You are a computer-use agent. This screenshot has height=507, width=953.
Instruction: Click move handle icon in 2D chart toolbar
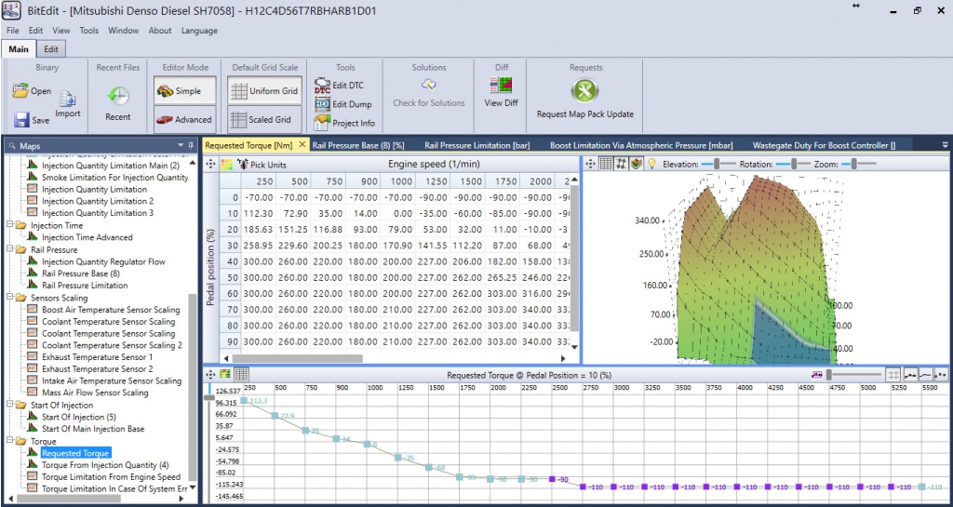tap(211, 375)
